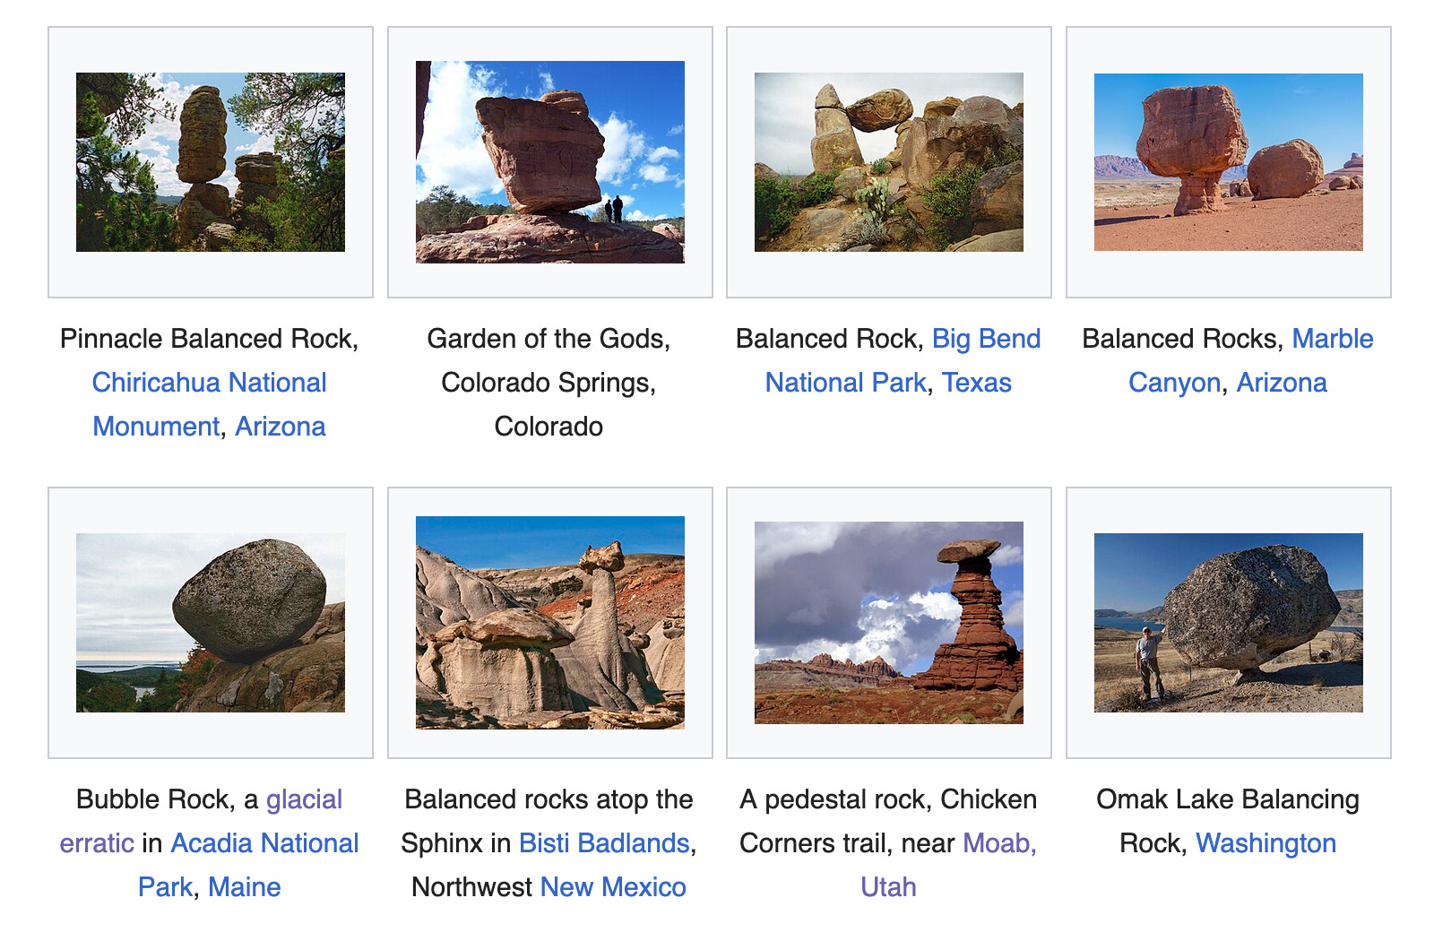Click the Arizona link under Marble Canyon caption

point(1282,383)
